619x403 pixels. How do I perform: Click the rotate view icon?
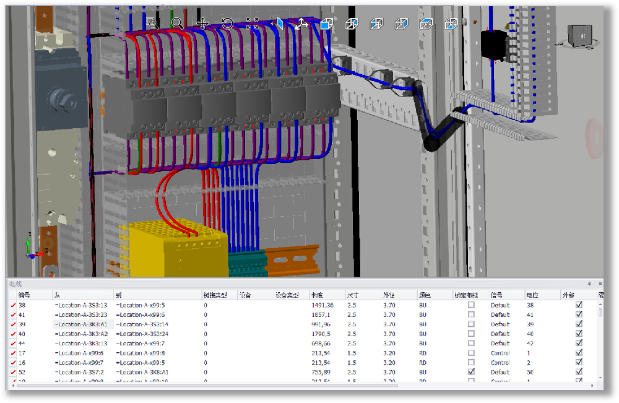tap(227, 24)
